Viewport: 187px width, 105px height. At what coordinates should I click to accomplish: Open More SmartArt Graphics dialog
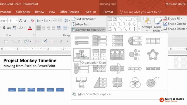coord(95,94)
